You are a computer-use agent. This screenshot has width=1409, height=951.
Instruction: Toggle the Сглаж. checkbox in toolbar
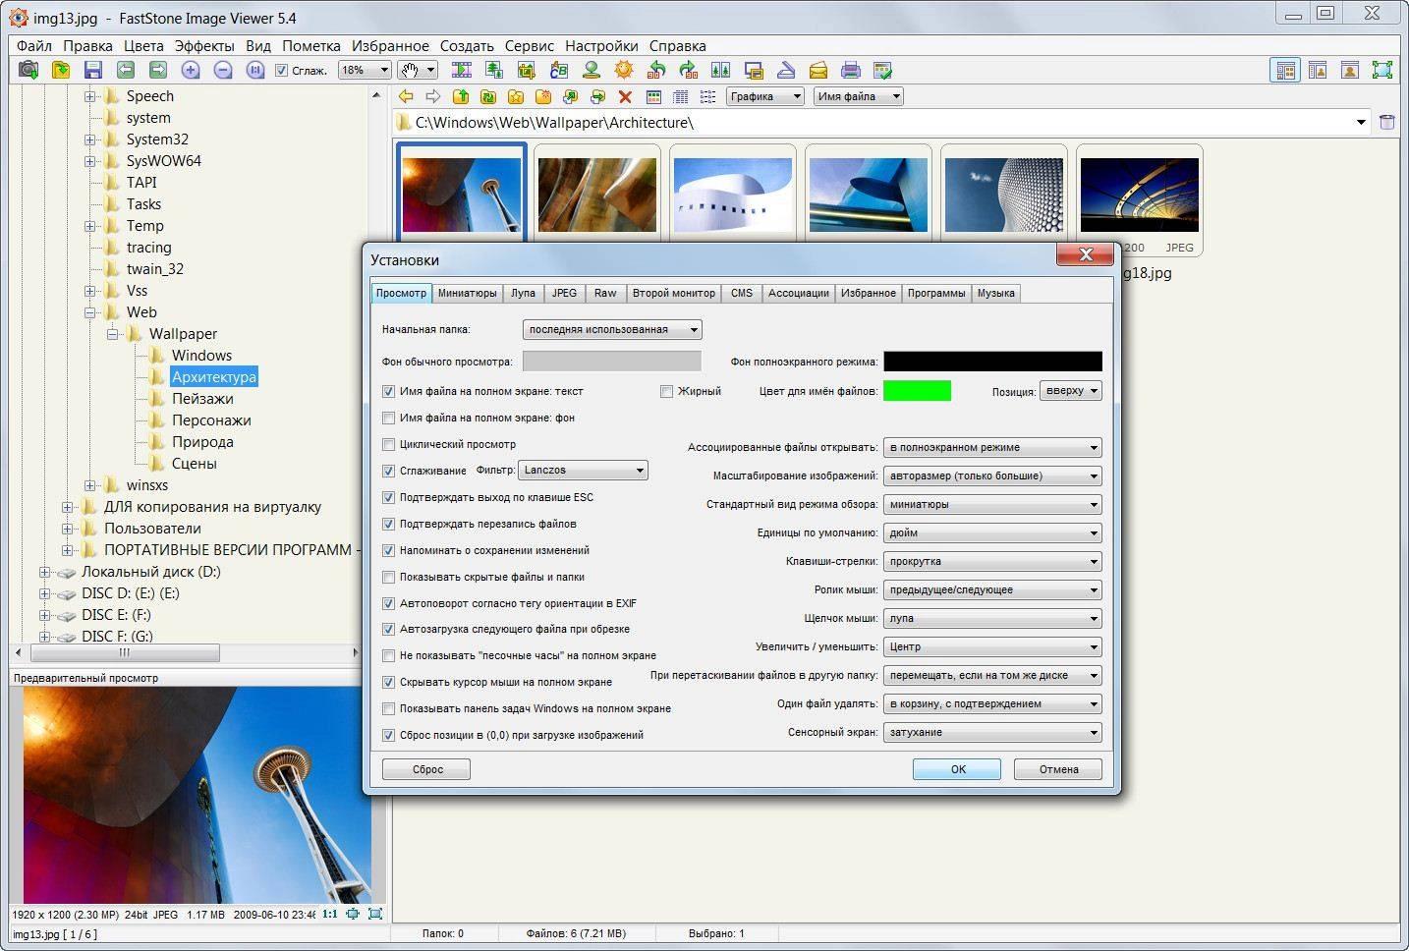[282, 71]
